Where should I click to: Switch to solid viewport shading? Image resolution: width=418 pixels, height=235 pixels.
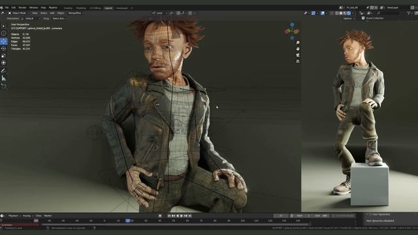pos(341,13)
